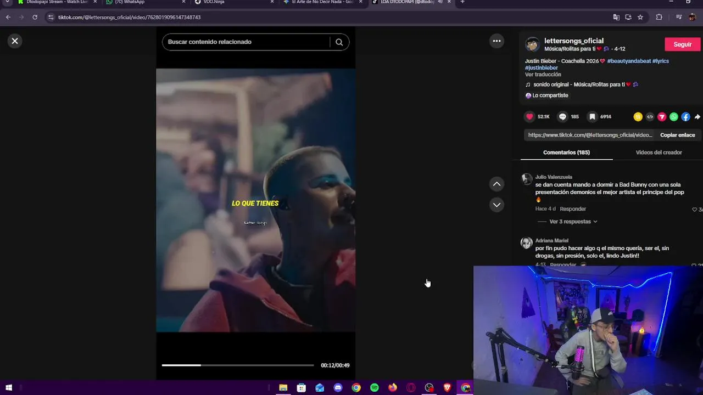The image size is (703, 395).
Task: Switch to the WhatsApp browser tab
Action: 146,2
